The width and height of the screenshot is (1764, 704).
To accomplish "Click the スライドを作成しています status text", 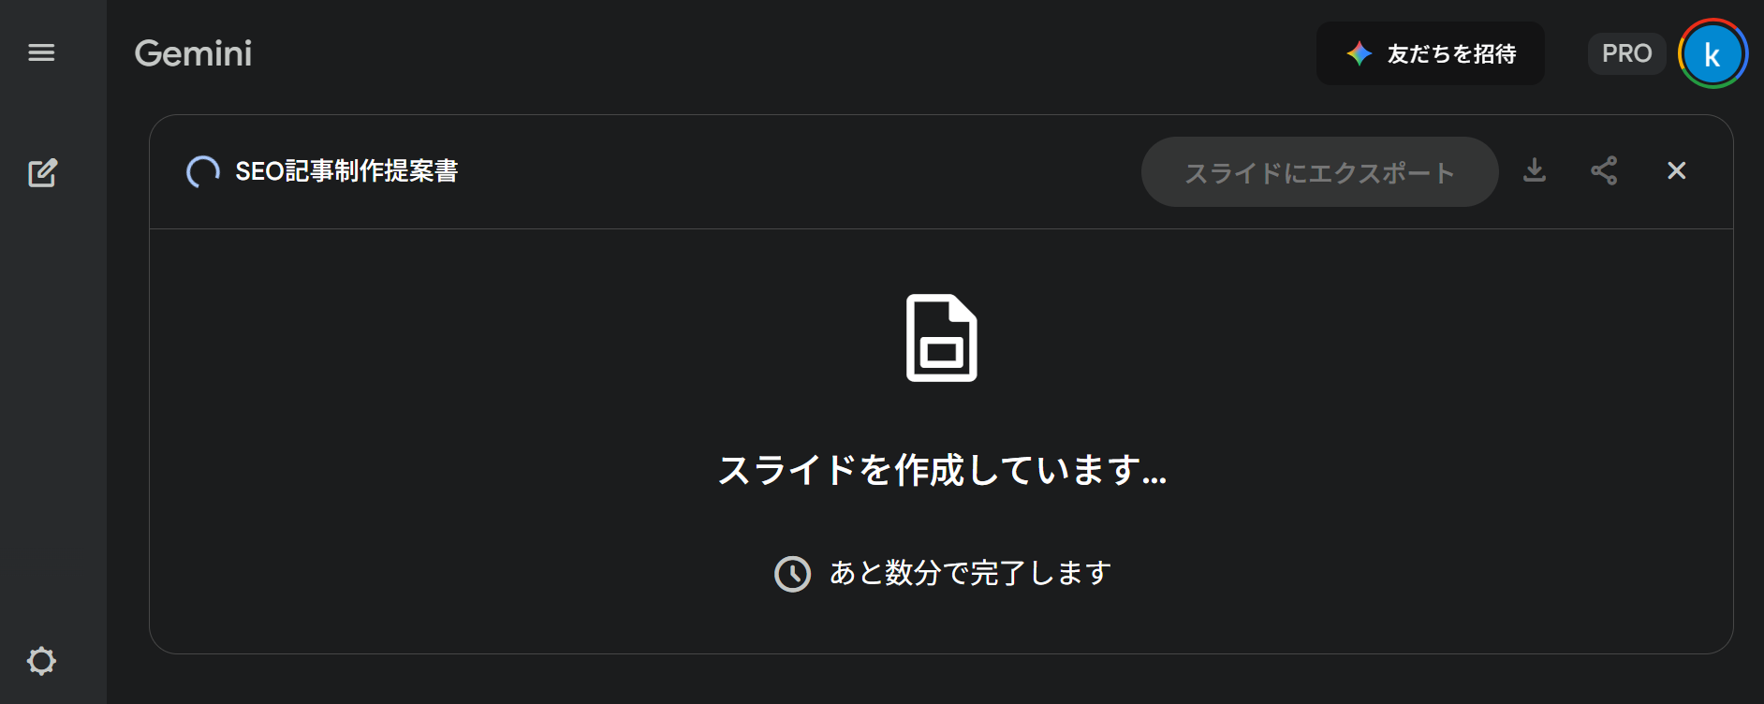I will (x=942, y=470).
